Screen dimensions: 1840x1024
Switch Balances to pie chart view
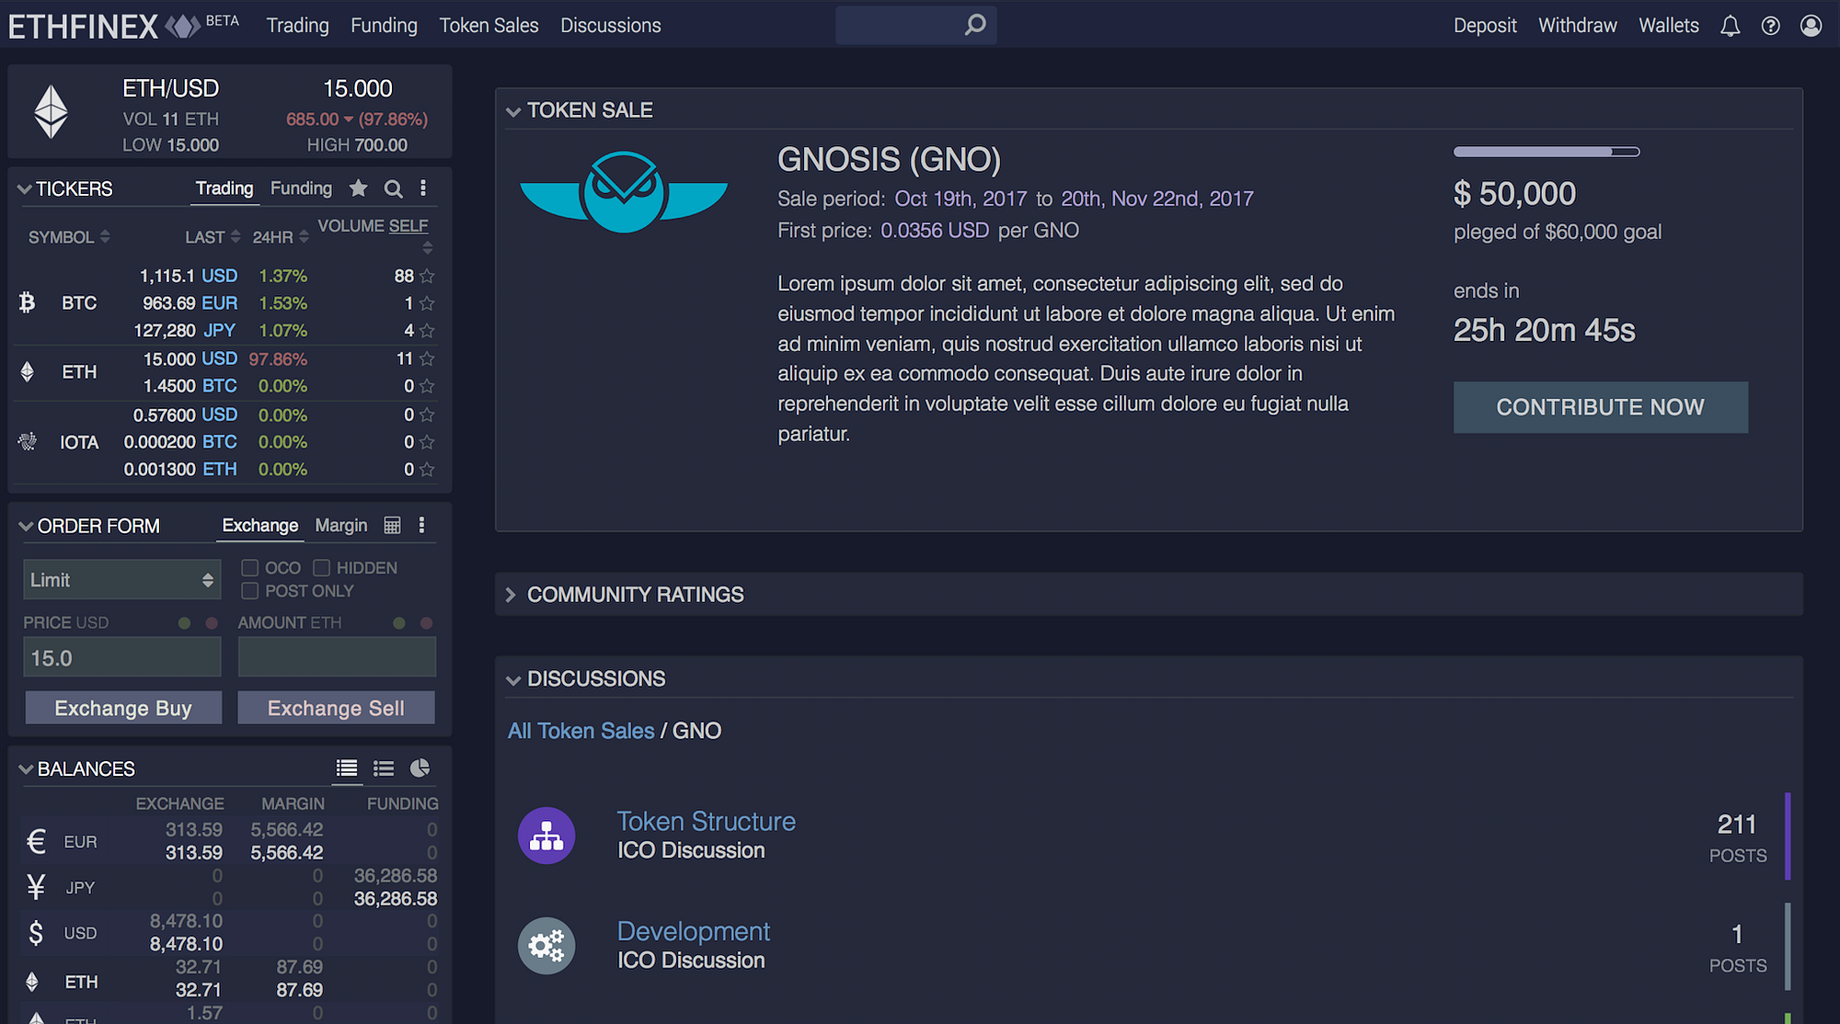[x=420, y=768]
